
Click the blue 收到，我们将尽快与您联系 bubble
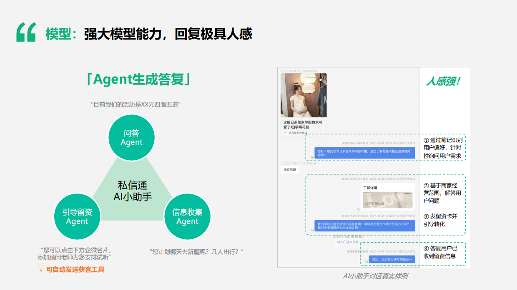392,259
